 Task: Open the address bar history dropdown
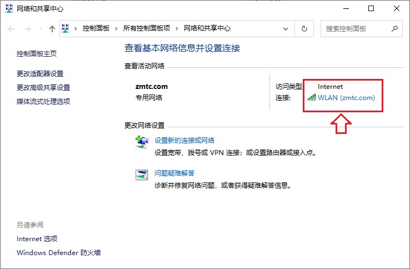(286, 29)
